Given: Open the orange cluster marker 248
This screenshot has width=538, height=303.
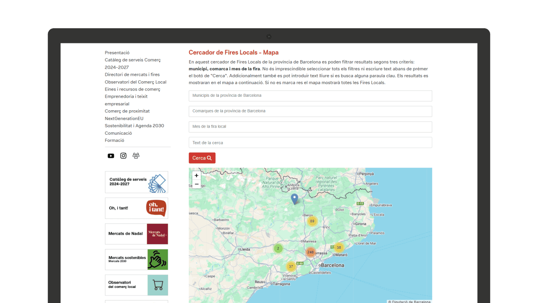Looking at the screenshot, I should pos(310,252).
